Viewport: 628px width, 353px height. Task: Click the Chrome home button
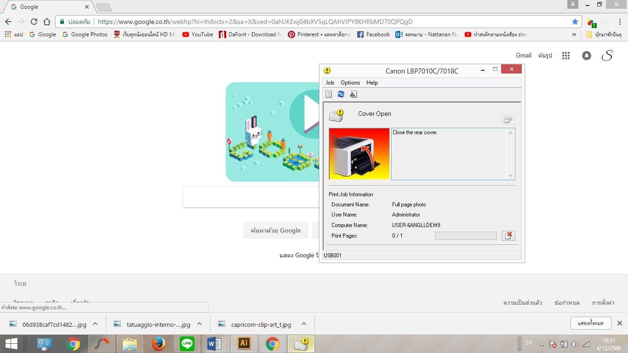(x=46, y=22)
